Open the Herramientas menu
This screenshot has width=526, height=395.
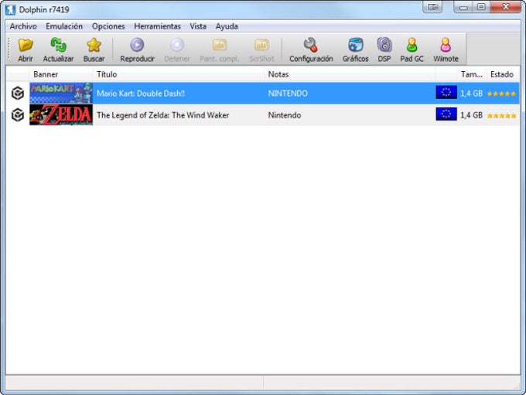click(x=157, y=26)
